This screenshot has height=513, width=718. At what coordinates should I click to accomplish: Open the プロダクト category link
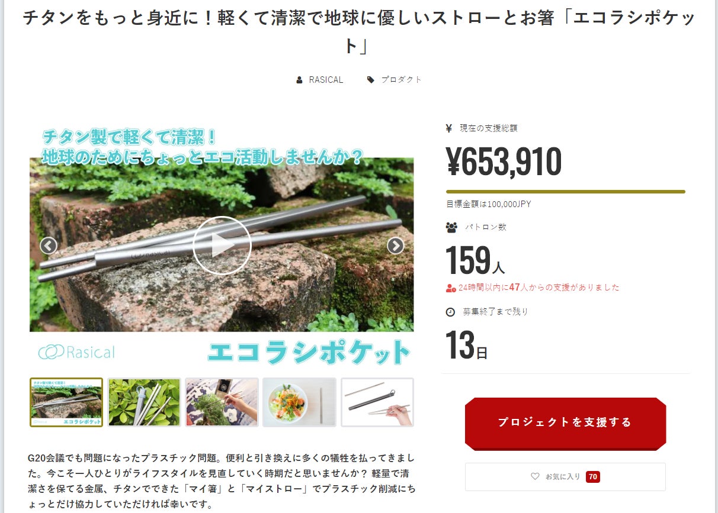[x=401, y=80]
